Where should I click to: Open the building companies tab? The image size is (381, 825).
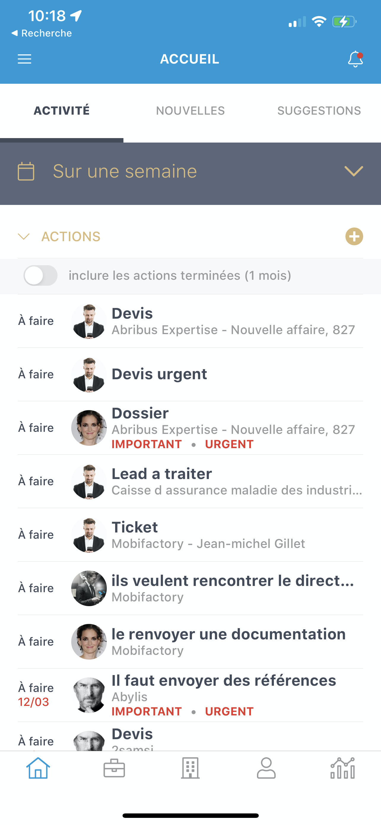coord(190,768)
